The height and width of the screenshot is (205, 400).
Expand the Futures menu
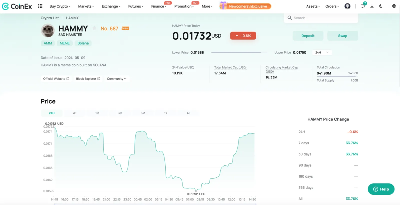coord(136,6)
